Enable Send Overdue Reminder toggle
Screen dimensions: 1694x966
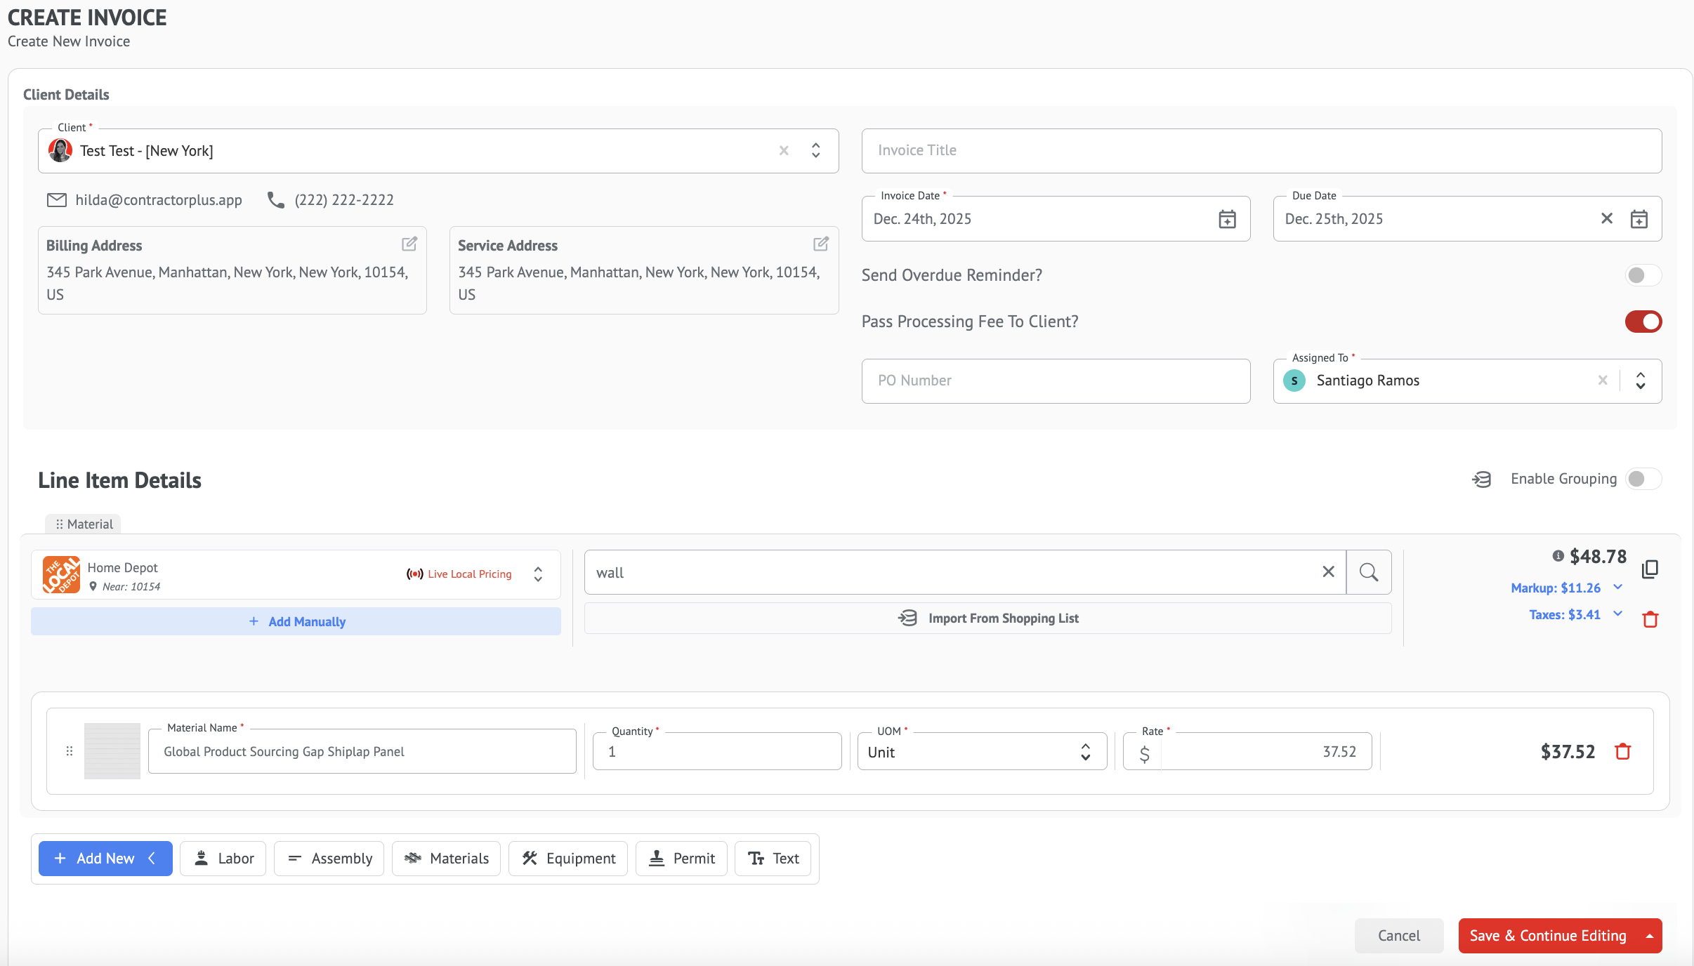pyautogui.click(x=1643, y=275)
